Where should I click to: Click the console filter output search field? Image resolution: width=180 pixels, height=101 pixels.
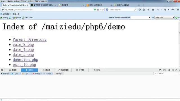(x=166, y=74)
